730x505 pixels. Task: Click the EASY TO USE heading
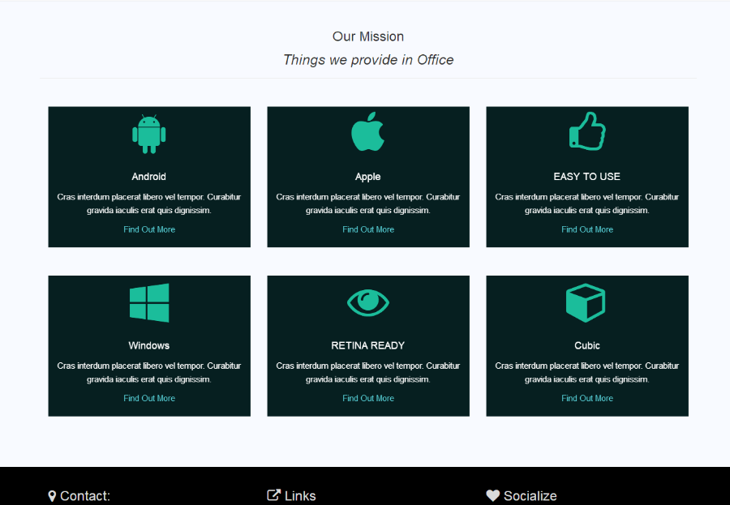tap(587, 177)
